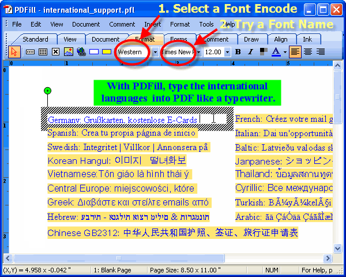Image resolution: width=346 pixels, height=277 pixels.
Task: Open the Western font encode dropdown
Action: coord(155,52)
